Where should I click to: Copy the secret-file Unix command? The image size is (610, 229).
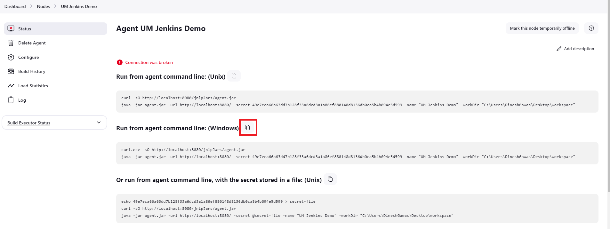pyautogui.click(x=330, y=179)
